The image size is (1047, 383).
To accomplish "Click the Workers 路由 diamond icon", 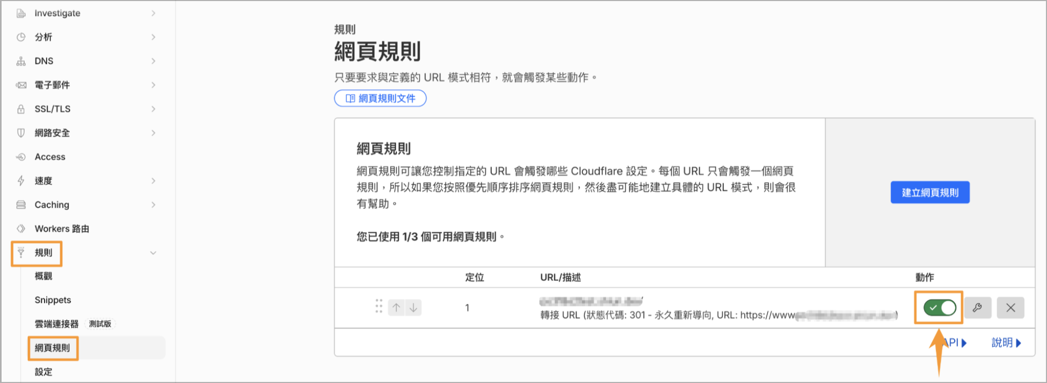I will coord(21,229).
